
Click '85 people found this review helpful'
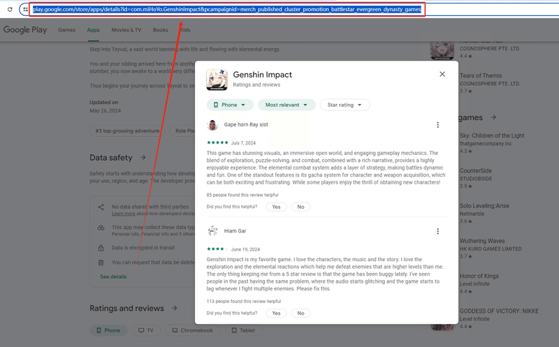242,195
